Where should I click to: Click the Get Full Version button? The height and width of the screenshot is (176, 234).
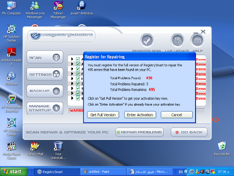[x=103, y=115]
